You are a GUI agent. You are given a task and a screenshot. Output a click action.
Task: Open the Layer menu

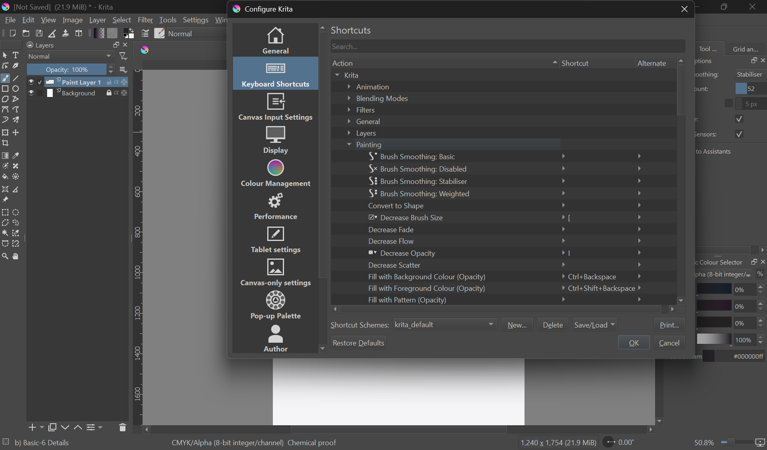(x=97, y=20)
